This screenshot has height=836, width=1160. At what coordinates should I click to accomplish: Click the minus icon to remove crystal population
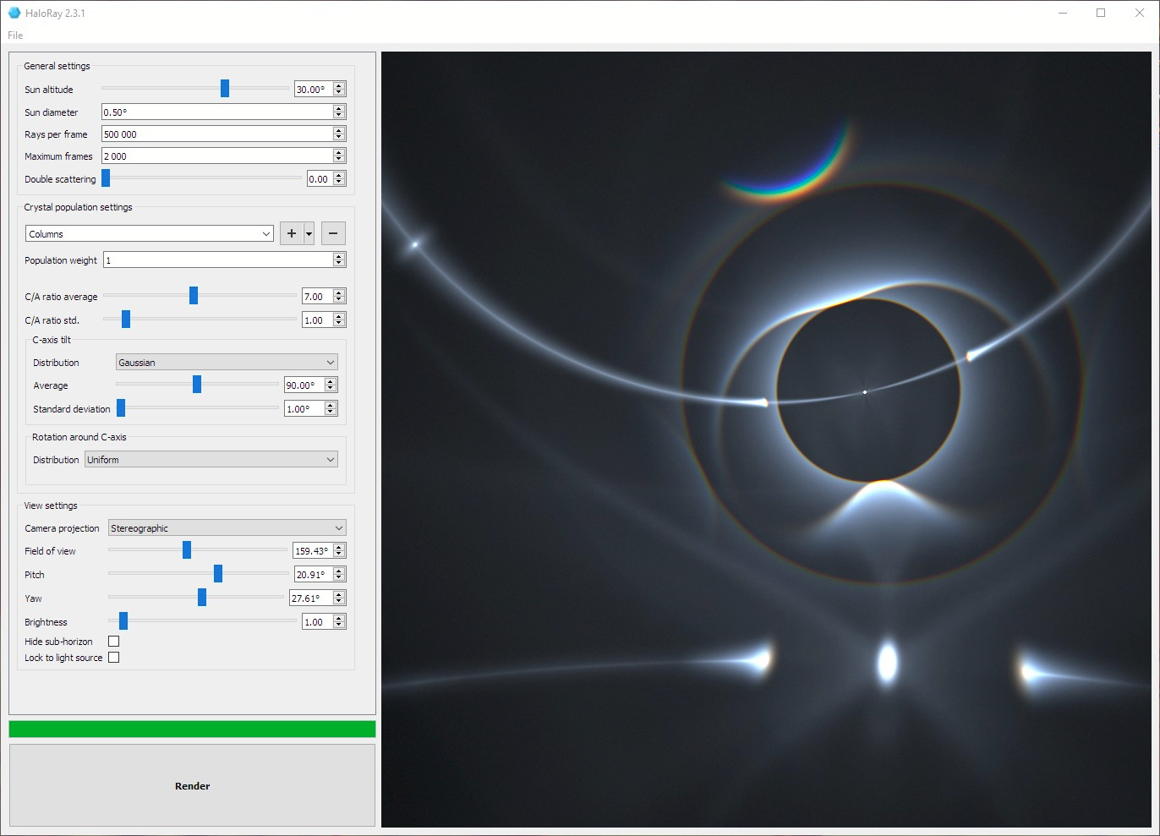coord(333,234)
